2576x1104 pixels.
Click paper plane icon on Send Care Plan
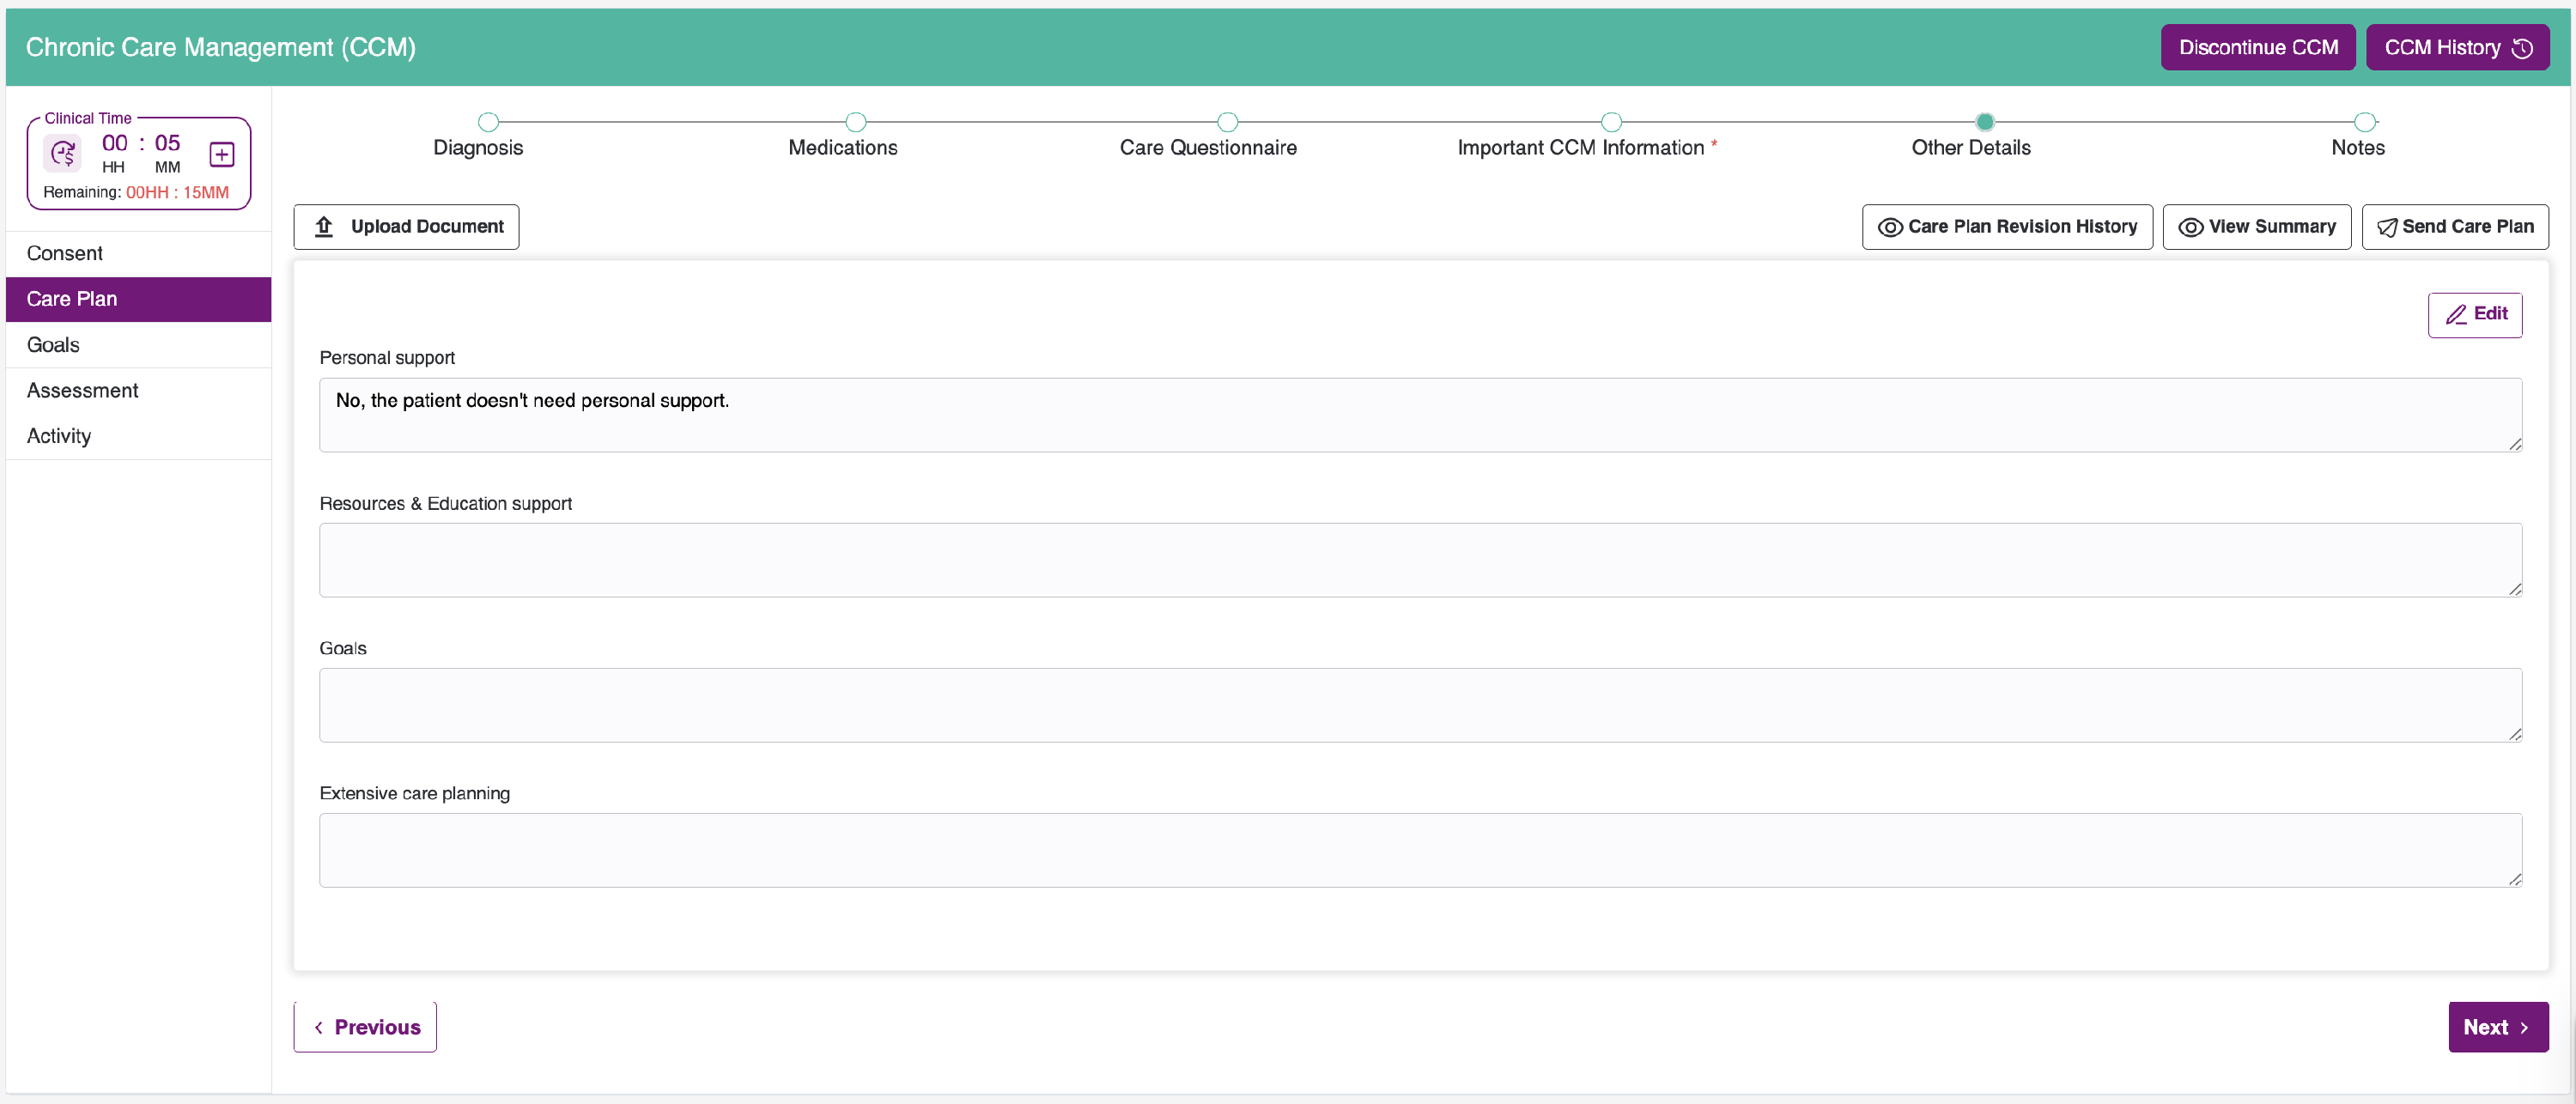click(2386, 227)
